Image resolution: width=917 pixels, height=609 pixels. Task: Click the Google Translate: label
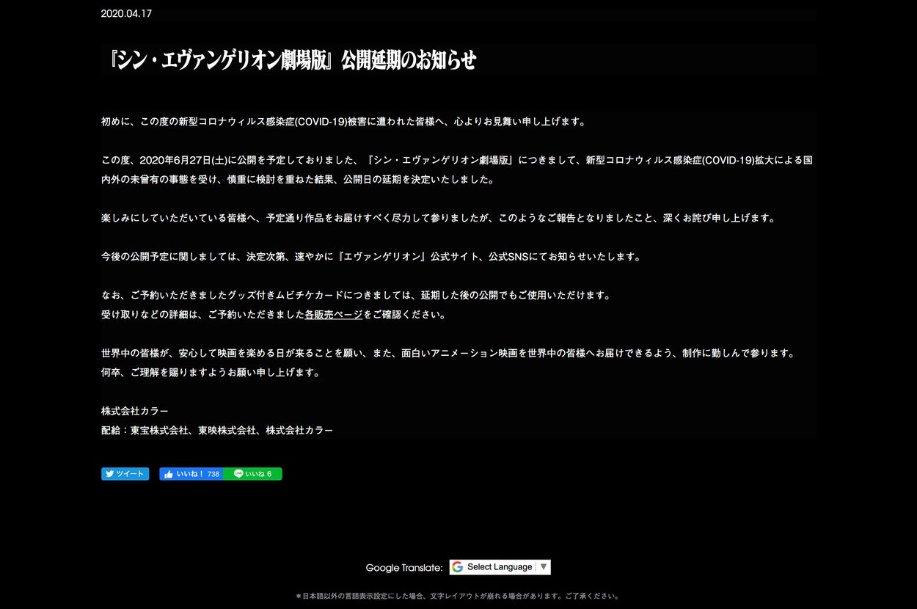click(x=404, y=568)
